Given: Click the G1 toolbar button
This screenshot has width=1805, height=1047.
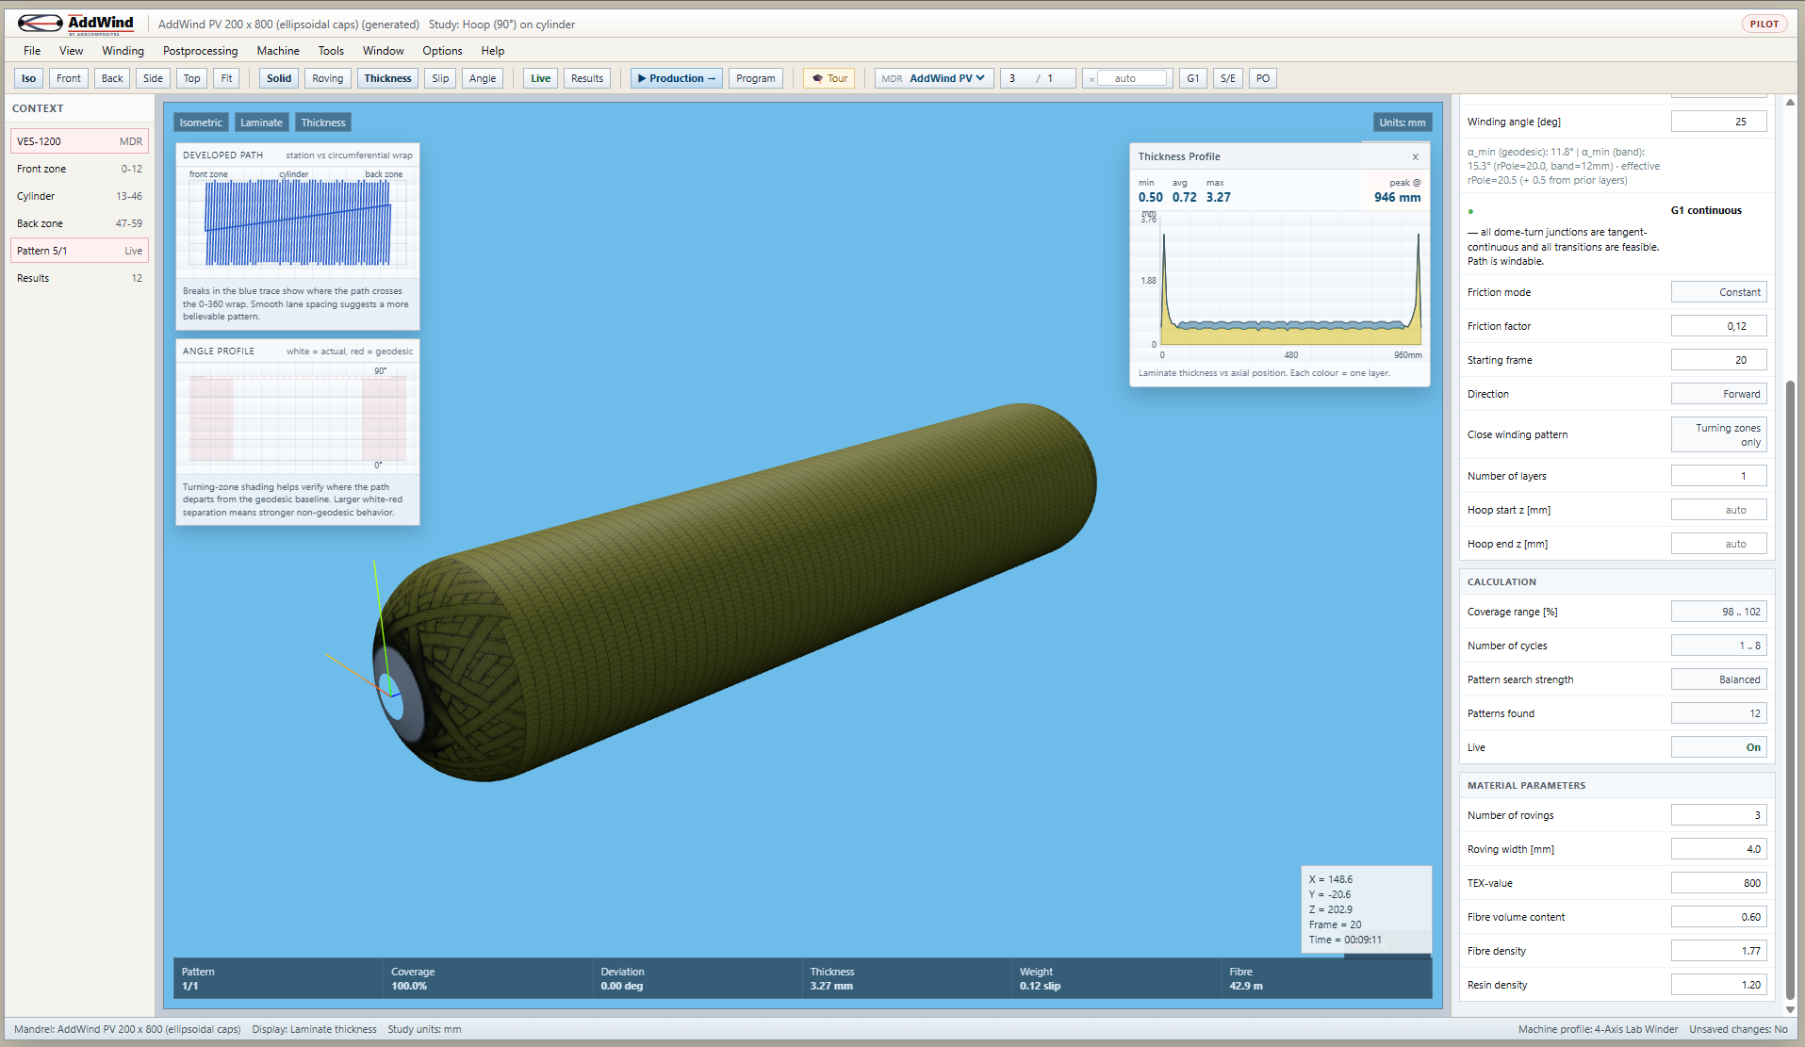Looking at the screenshot, I should 1192,78.
